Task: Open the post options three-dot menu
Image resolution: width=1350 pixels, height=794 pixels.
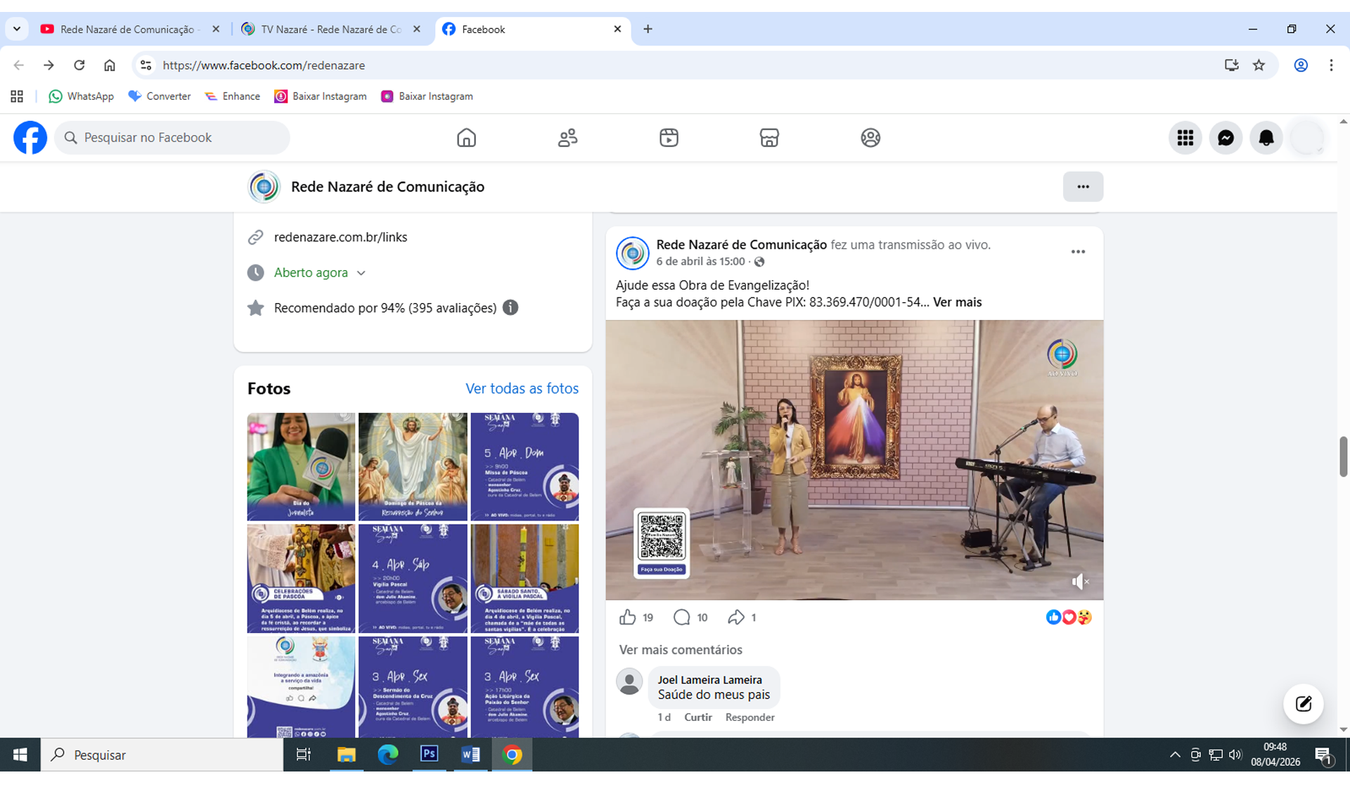Action: 1077,252
